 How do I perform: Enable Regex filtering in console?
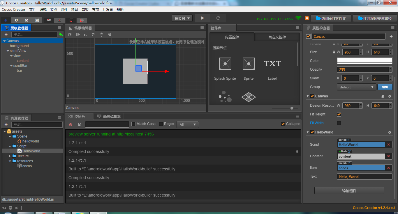click(161, 124)
